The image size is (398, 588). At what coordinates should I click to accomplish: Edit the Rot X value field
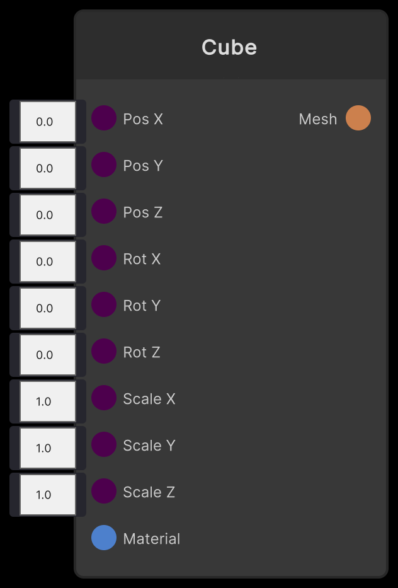point(47,262)
